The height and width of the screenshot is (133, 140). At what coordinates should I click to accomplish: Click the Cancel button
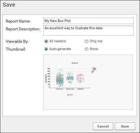point(103,126)
